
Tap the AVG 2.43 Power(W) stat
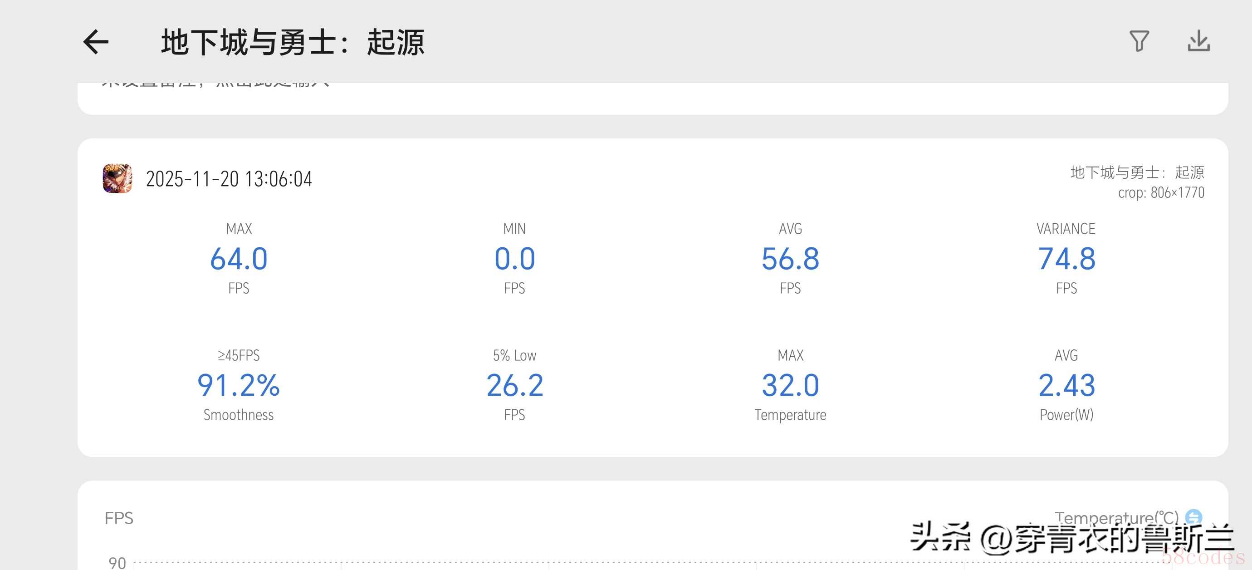pos(1066,385)
